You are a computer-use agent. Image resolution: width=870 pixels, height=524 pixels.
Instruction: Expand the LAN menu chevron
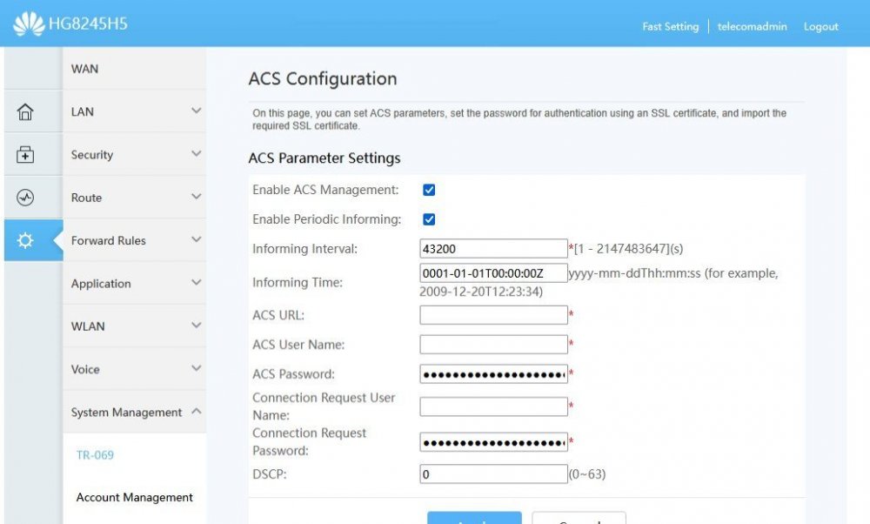click(196, 111)
